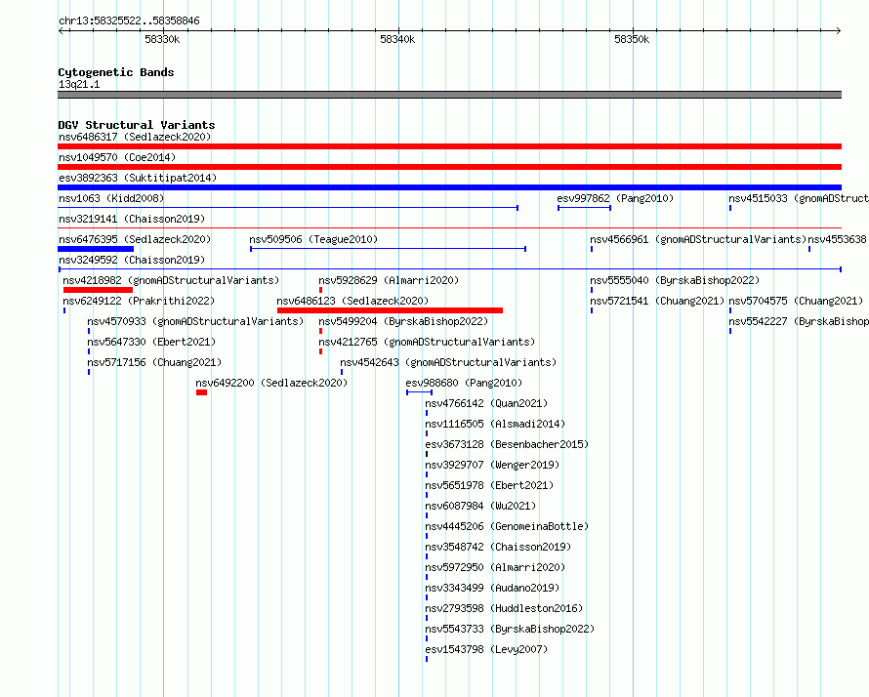Click the DGV Structural Variants track title
Image resolution: width=869 pixels, height=697 pixels.
[137, 125]
